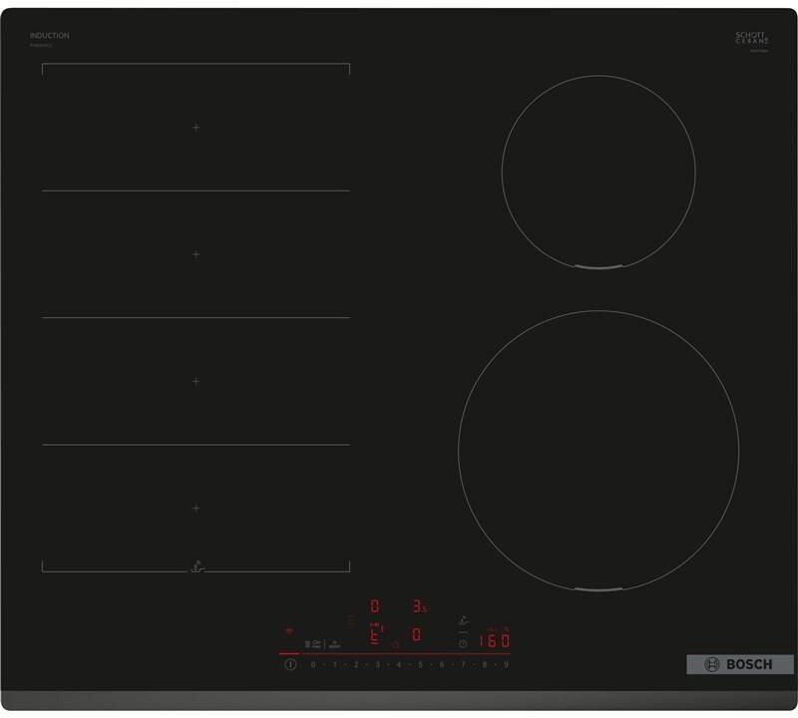This screenshot has height=718, width=798.
Task: Tap the red 160 temperature display
Action: [x=495, y=640]
